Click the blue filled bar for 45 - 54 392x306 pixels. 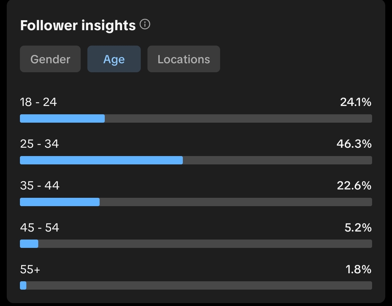point(29,244)
